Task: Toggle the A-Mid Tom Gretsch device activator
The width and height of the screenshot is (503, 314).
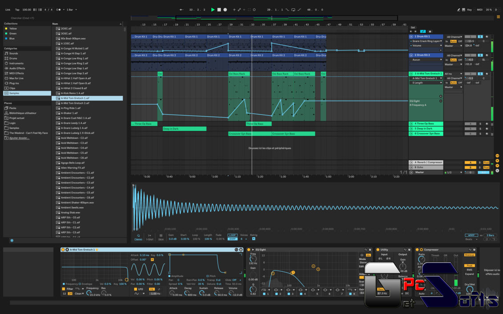Action: (x=63, y=250)
